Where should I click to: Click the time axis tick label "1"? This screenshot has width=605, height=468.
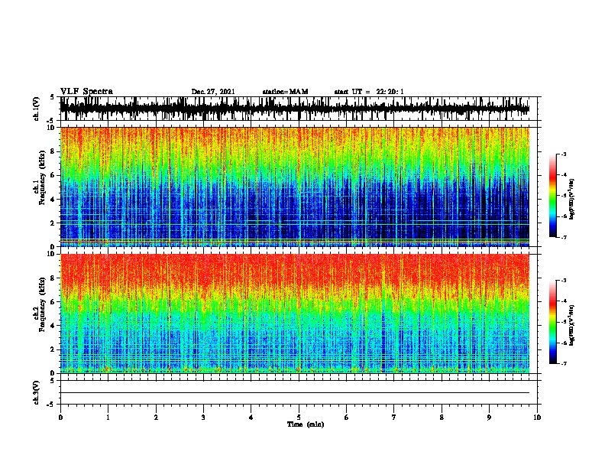click(108, 418)
